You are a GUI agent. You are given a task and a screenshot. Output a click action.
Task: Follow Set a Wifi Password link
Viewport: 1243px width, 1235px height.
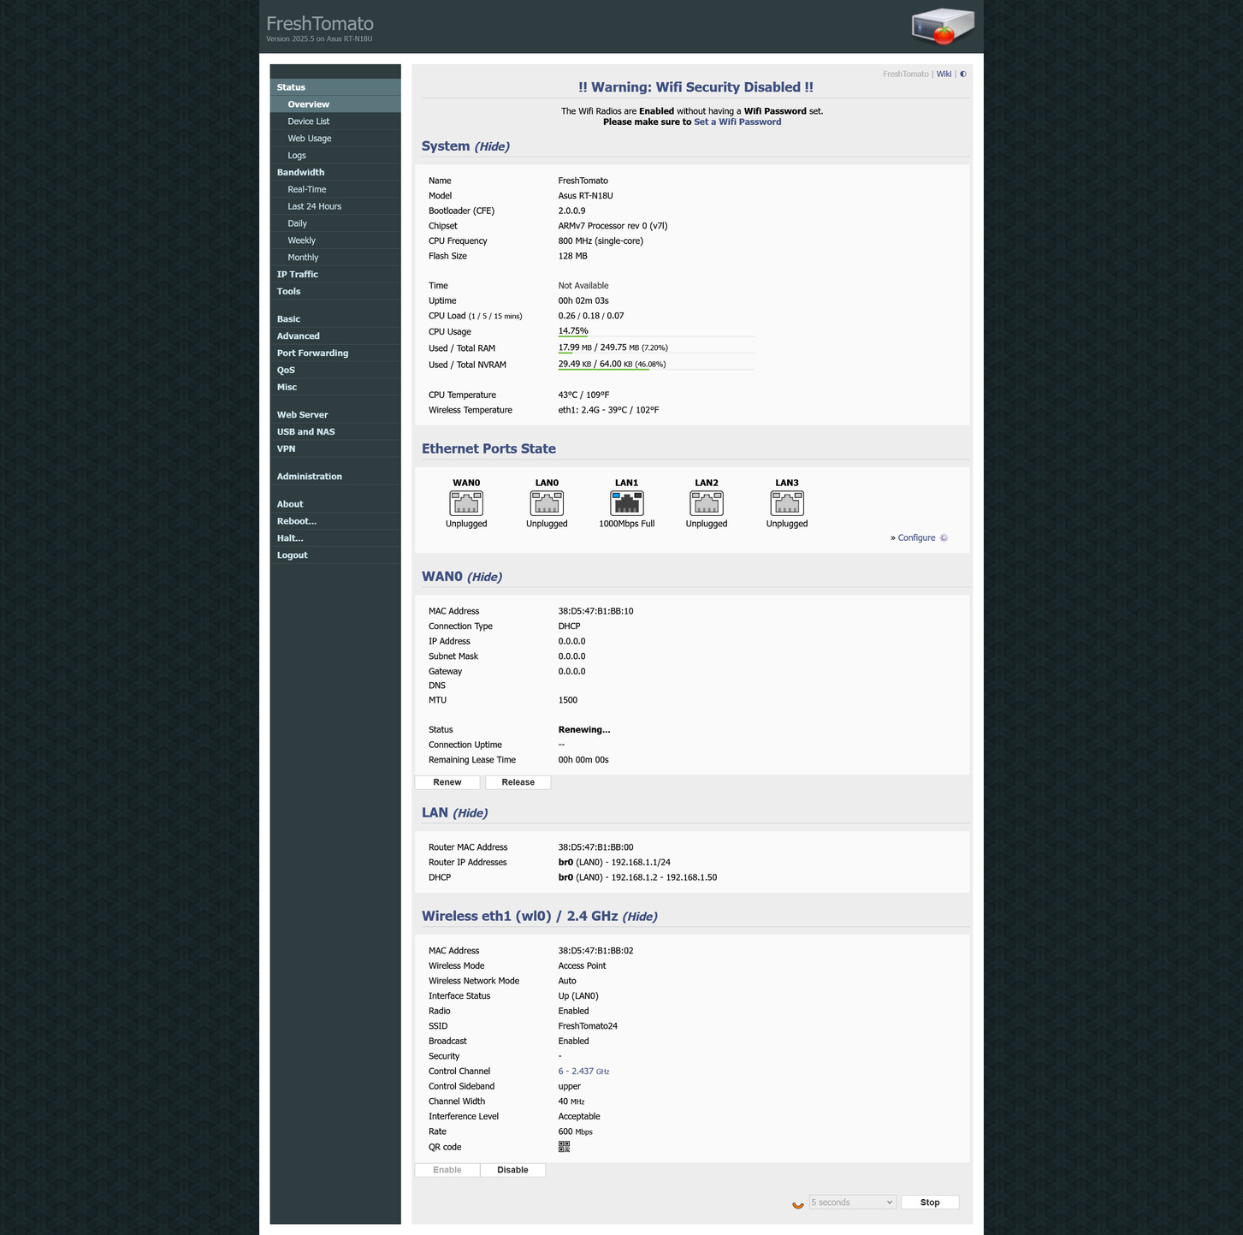(x=737, y=122)
